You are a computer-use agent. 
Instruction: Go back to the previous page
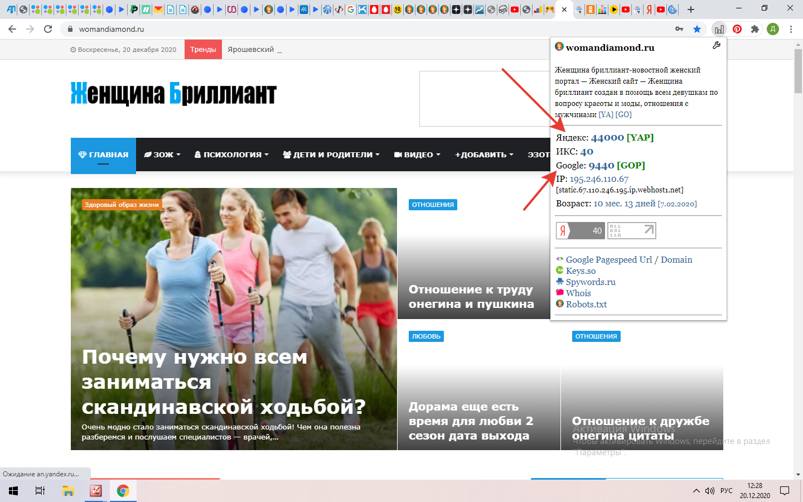click(12, 29)
